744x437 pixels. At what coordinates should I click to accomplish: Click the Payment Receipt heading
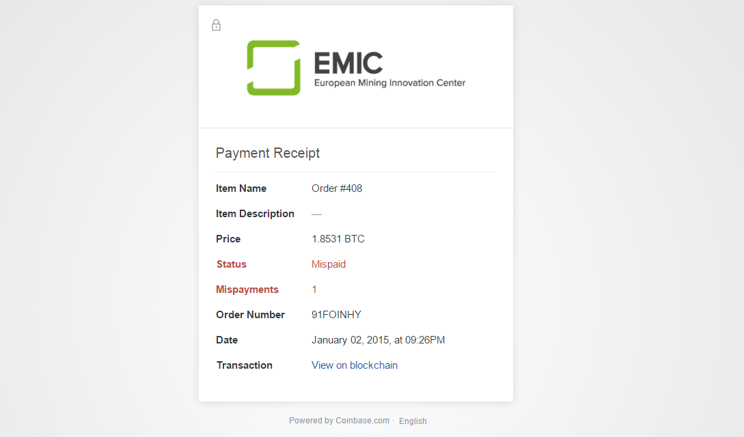[268, 153]
